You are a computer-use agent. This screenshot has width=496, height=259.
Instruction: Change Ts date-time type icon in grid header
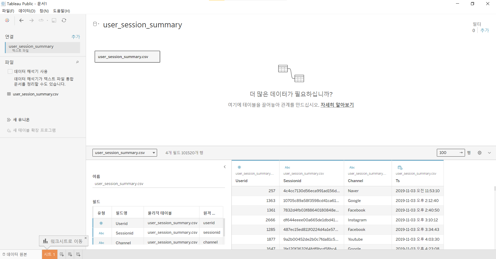click(x=400, y=167)
